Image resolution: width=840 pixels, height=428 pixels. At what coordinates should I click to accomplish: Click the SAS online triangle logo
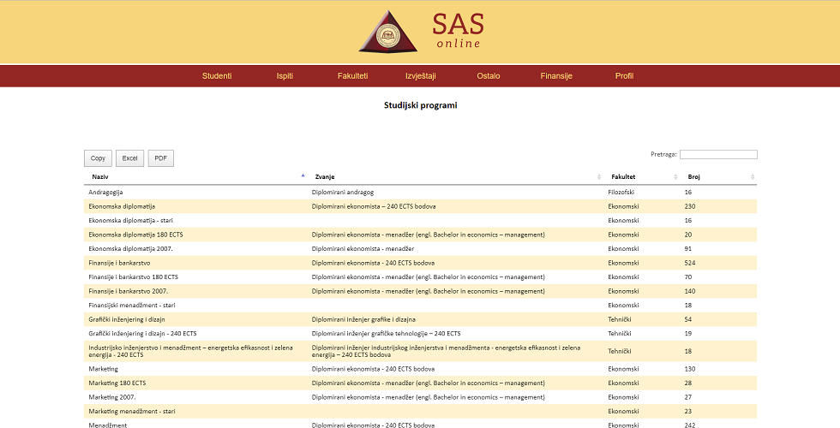[x=387, y=33]
